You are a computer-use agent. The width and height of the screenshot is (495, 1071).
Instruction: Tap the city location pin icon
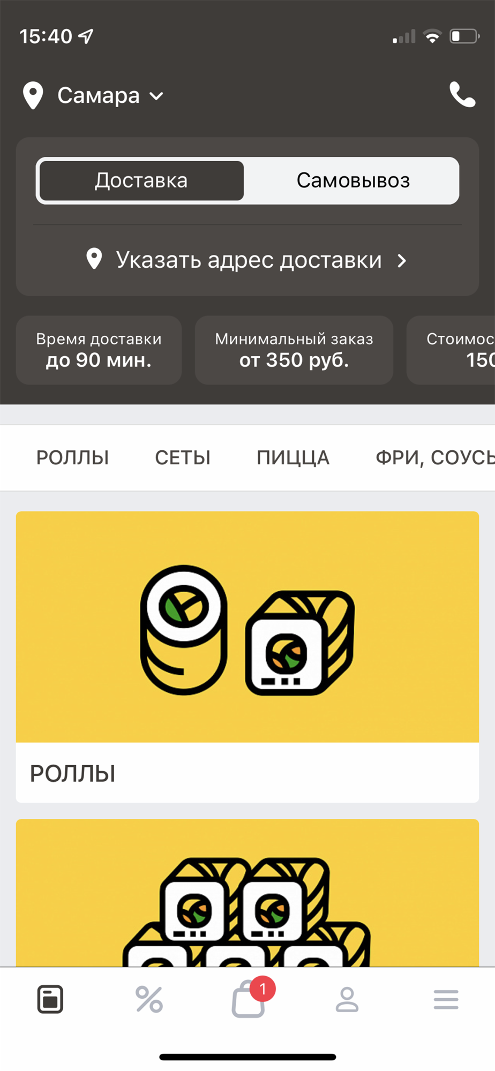pyautogui.click(x=33, y=95)
